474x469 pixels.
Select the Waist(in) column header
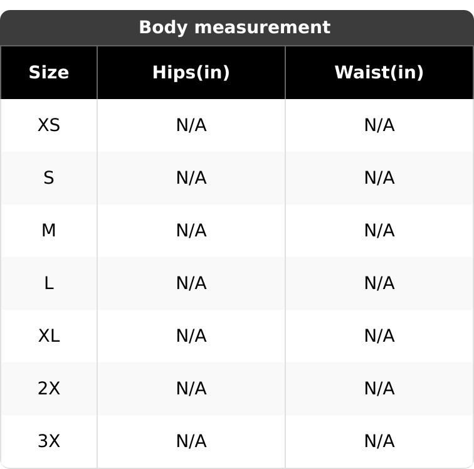pos(379,73)
